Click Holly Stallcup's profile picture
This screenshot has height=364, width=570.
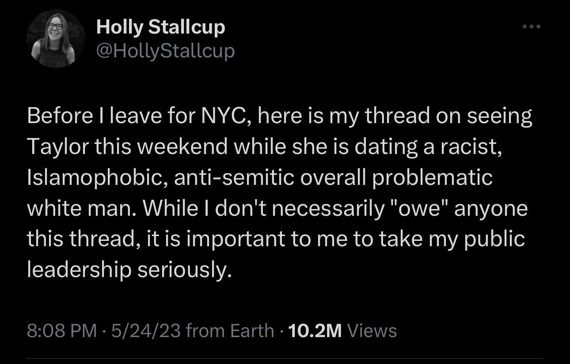(56, 38)
